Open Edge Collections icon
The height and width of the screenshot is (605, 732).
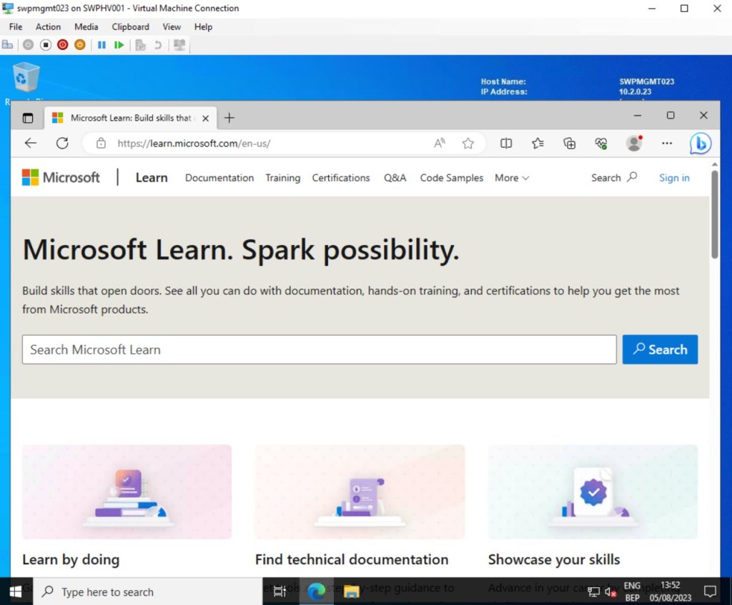pyautogui.click(x=569, y=144)
